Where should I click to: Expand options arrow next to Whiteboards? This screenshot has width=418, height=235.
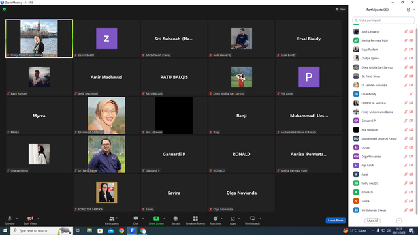[260, 219]
